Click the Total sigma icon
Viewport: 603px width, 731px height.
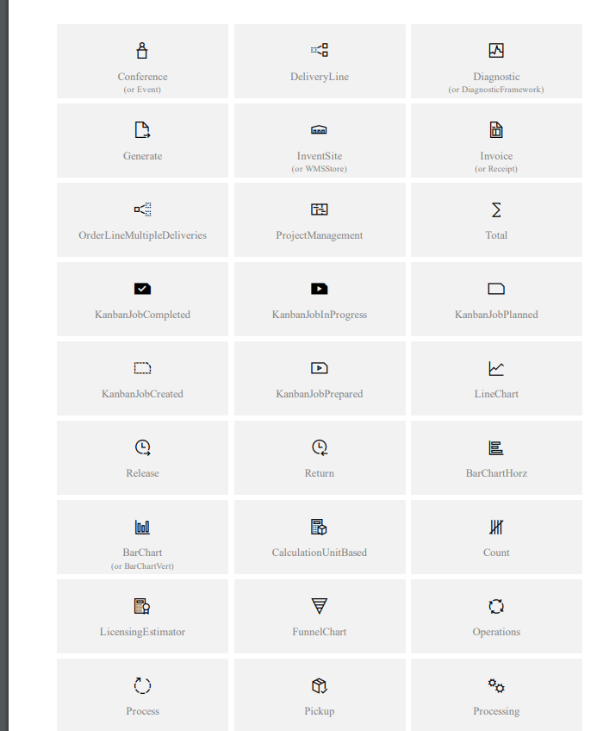coord(496,209)
